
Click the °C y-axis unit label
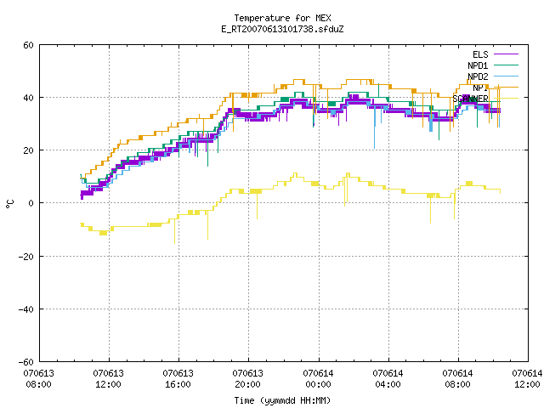[x=9, y=204]
